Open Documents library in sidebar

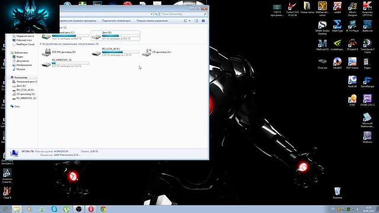click(21, 61)
